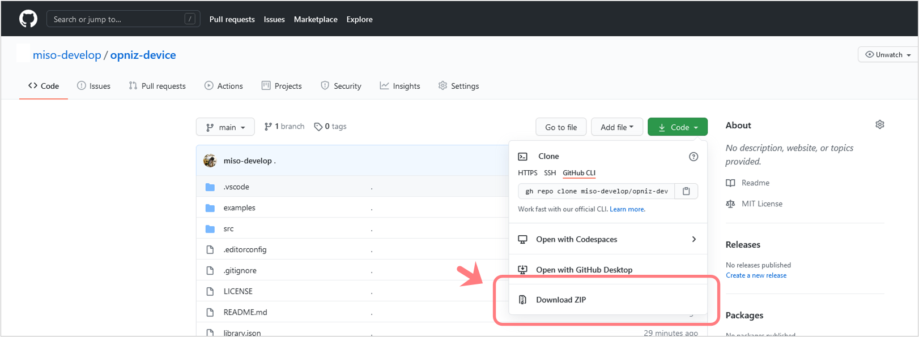This screenshot has width=919, height=337.
Task: Open the src folder
Action: (x=228, y=228)
